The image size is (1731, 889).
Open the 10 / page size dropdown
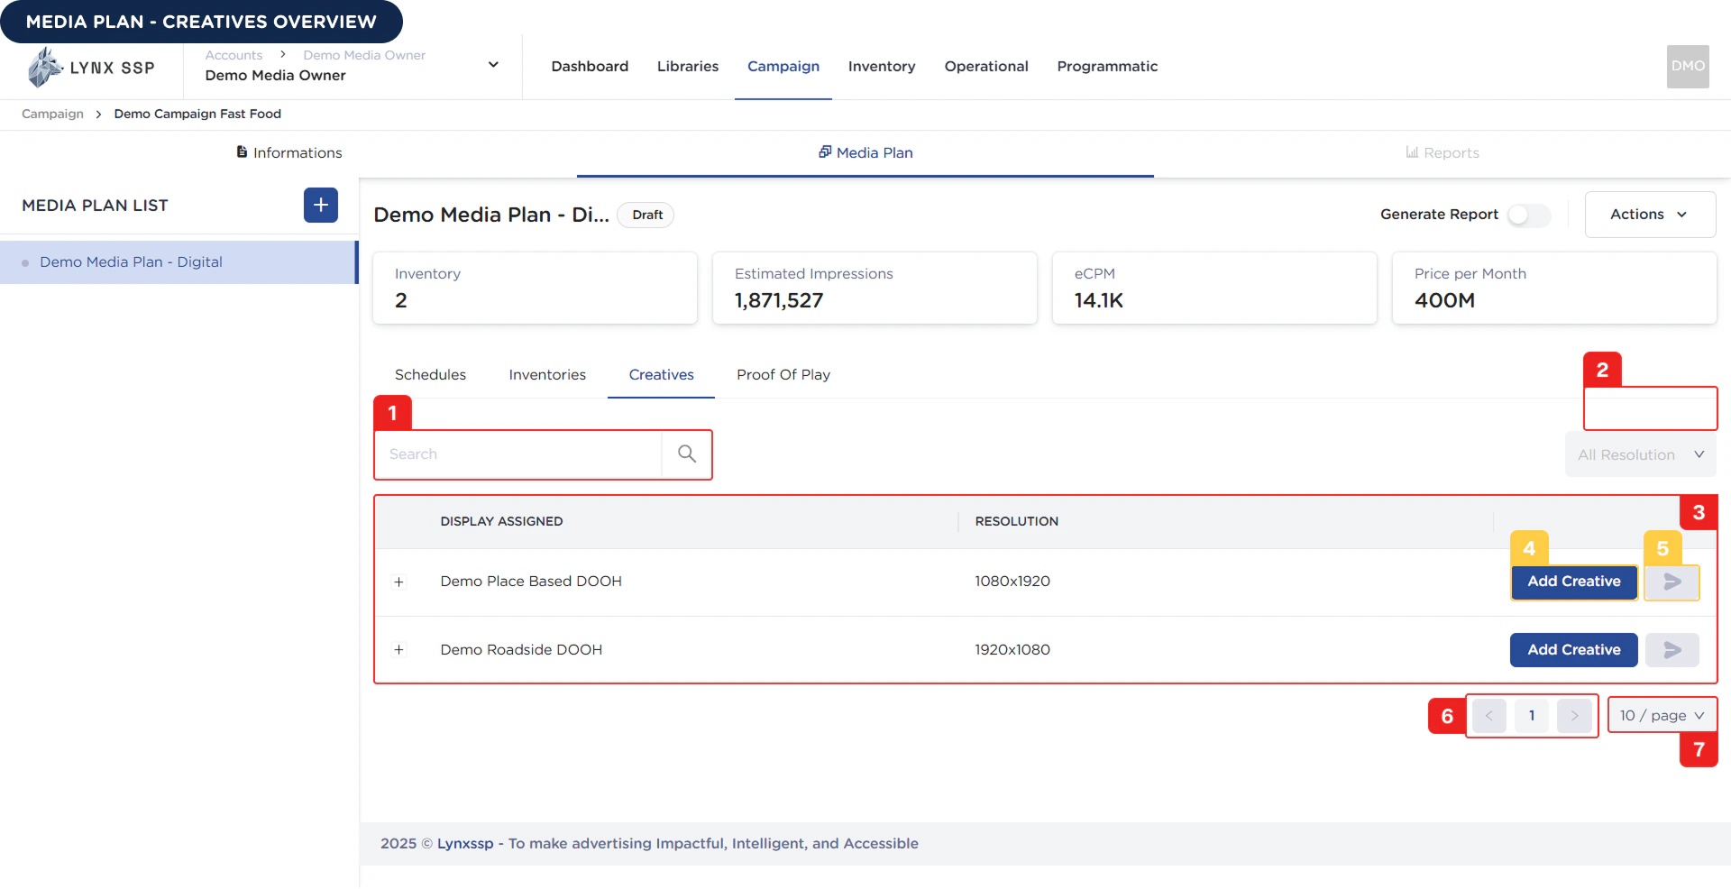pos(1662,716)
